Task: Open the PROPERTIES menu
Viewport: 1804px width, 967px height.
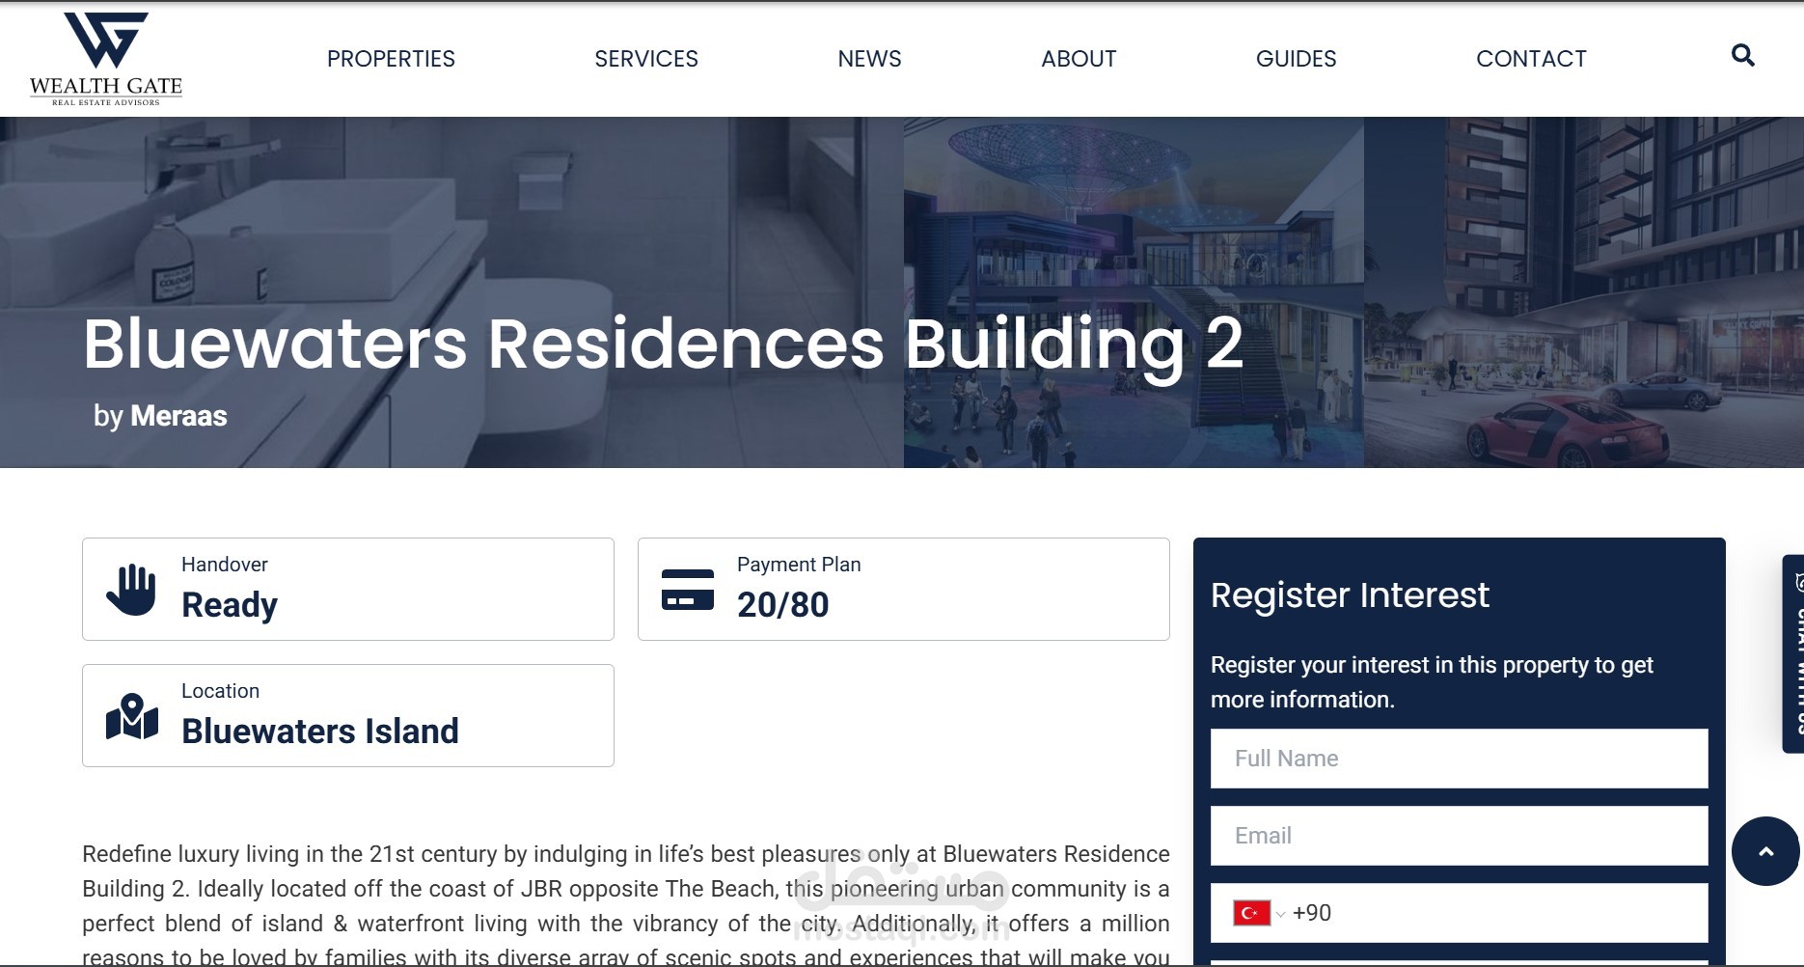Action: (x=391, y=59)
